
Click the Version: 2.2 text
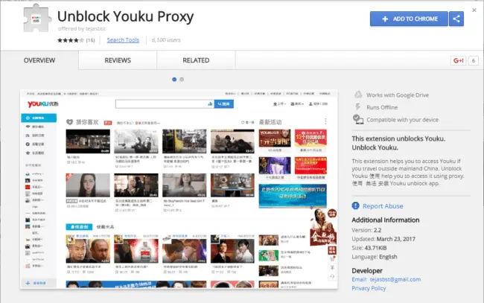[366, 230]
